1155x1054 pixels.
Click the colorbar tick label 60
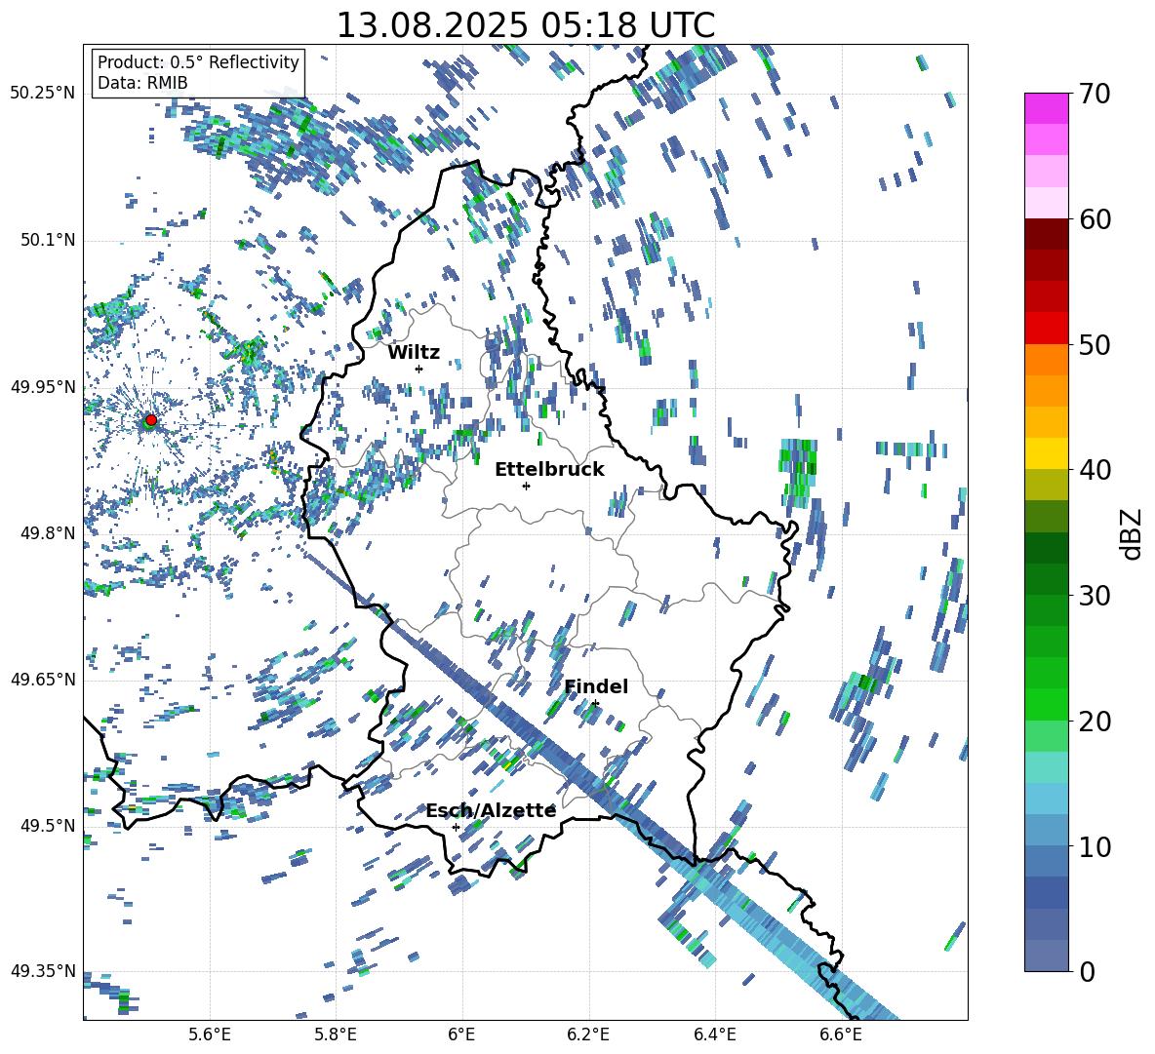coord(1094,219)
